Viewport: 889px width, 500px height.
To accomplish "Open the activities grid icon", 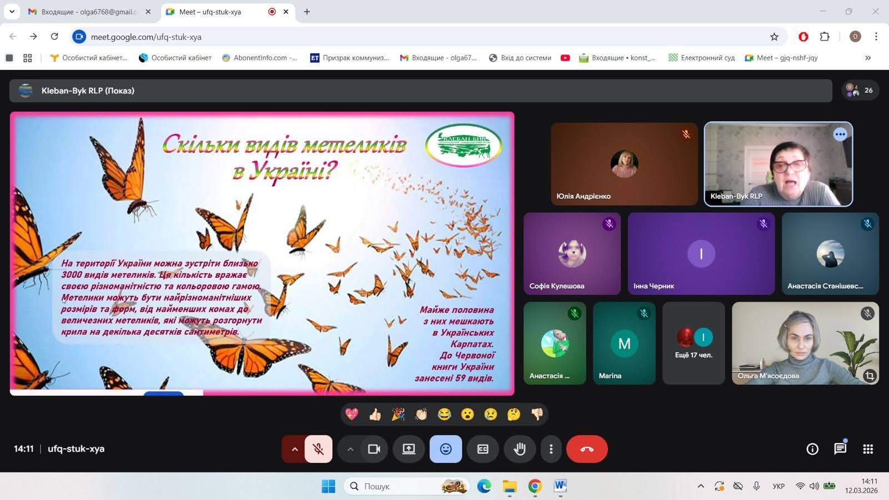I will [x=868, y=449].
